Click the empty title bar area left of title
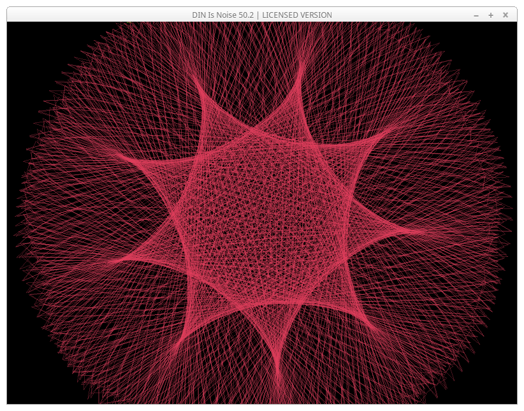 pos(96,15)
